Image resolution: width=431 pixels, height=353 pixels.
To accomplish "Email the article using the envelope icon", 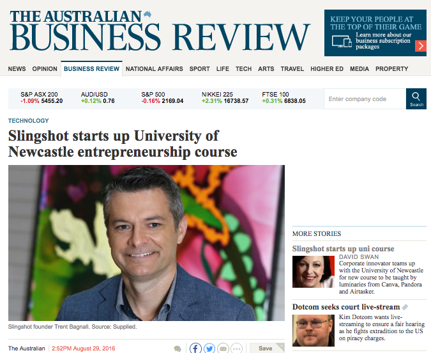I will (x=223, y=349).
